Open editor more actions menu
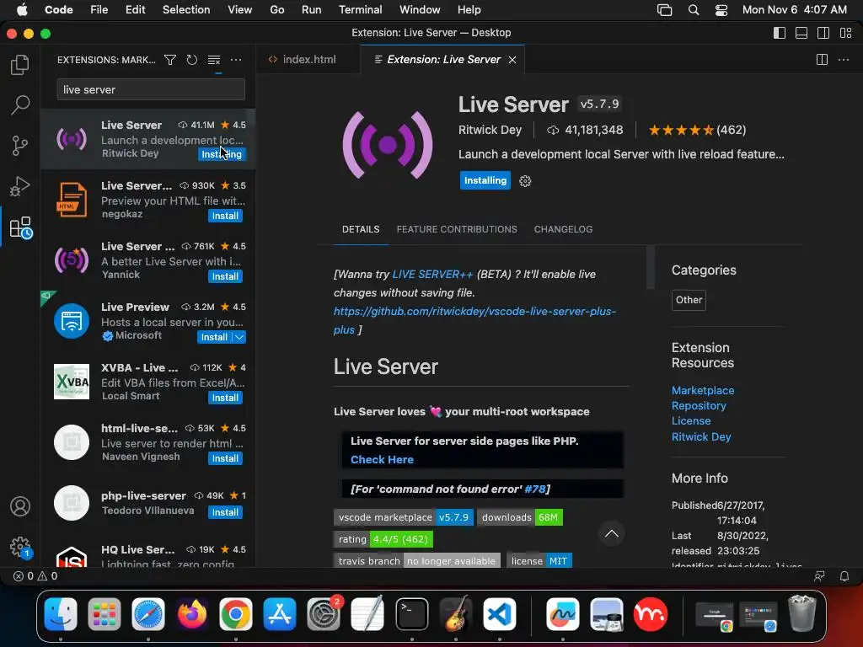863x647 pixels. point(843,60)
